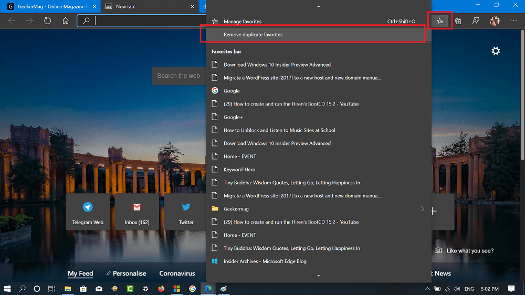Viewport: 525px width, 295px height.
Task: Select the Coronavirus feed tab
Action: coord(177,273)
